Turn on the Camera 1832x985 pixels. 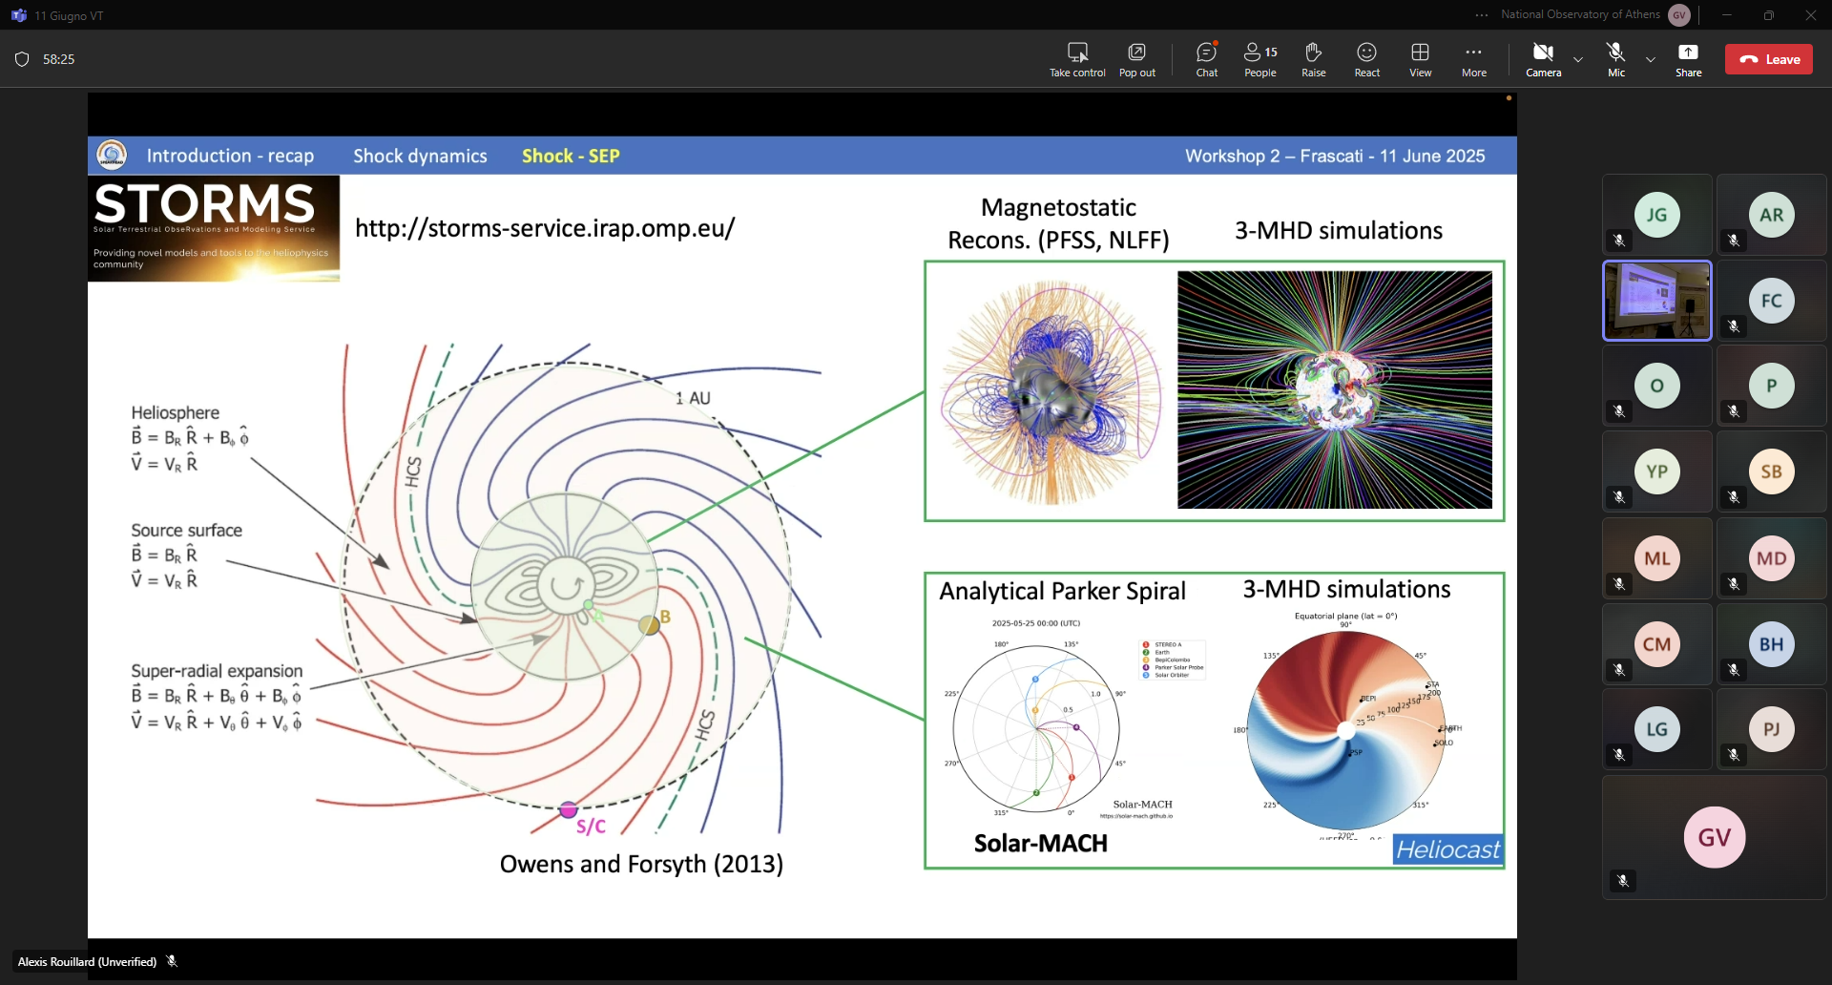pos(1544,59)
